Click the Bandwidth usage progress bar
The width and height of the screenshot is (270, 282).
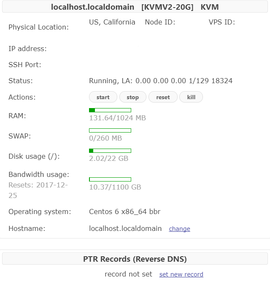(x=110, y=179)
